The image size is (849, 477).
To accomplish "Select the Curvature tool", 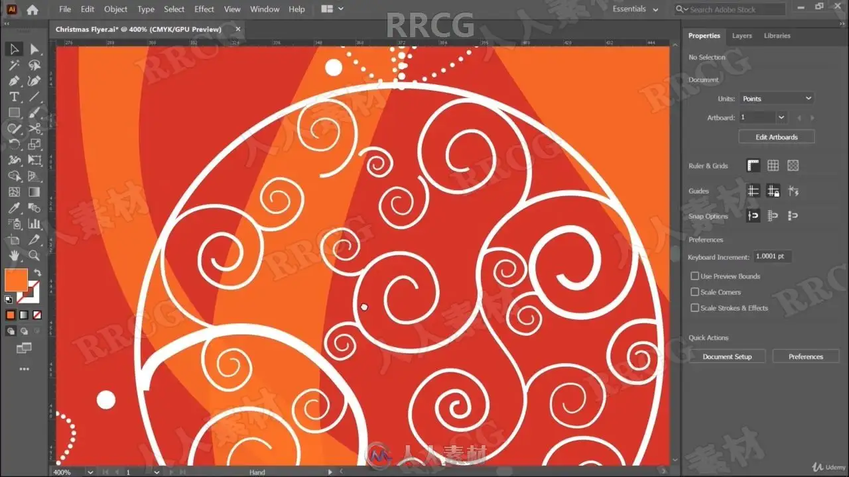I will (x=34, y=81).
